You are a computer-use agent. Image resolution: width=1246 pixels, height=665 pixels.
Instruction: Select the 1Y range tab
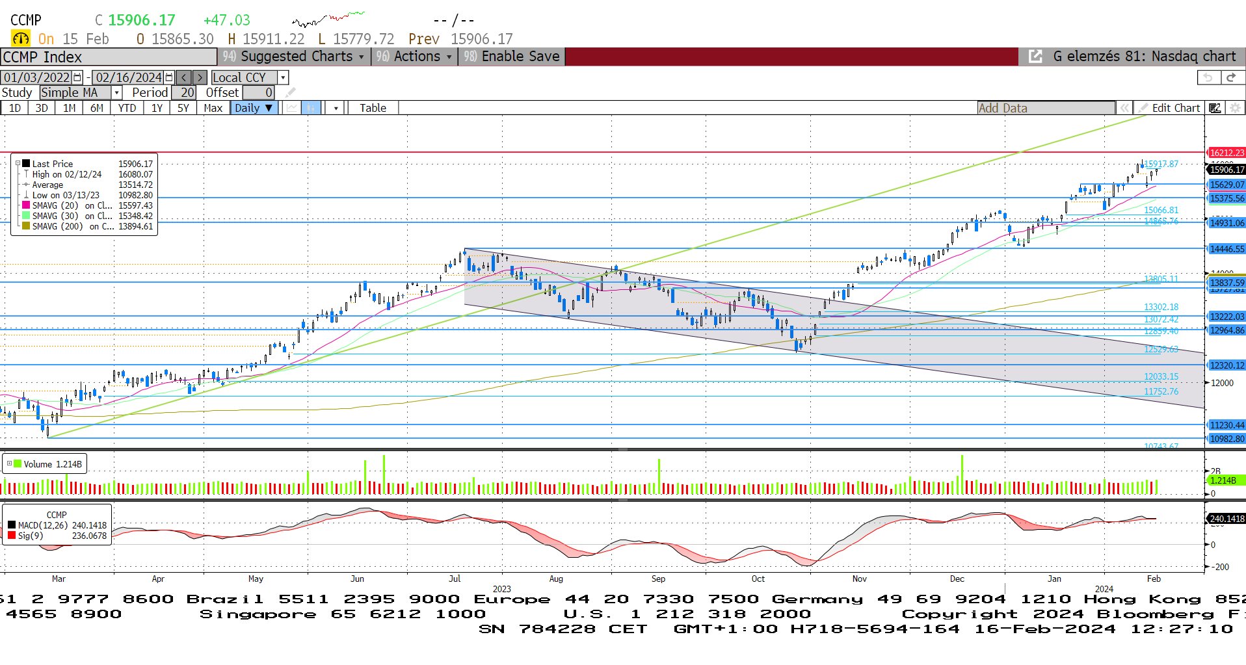pos(157,108)
